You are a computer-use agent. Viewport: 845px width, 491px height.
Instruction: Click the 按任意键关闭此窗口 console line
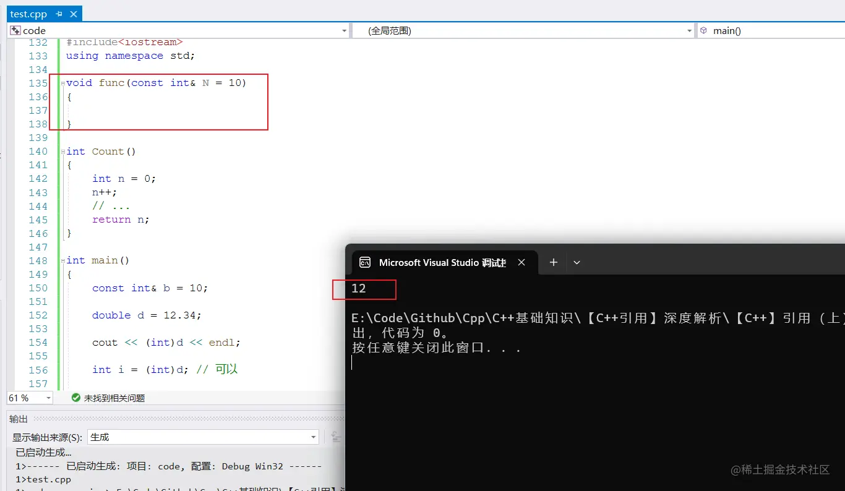[437, 348]
